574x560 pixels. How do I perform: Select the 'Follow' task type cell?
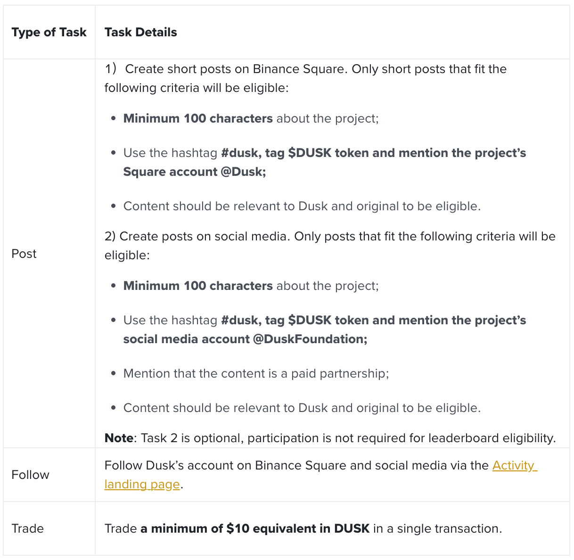[x=30, y=475]
